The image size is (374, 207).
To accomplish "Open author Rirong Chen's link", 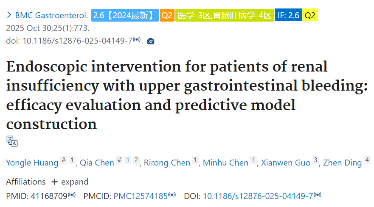I will (x=167, y=163).
